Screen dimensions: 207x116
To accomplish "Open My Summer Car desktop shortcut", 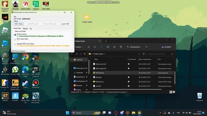I will point(25,98).
